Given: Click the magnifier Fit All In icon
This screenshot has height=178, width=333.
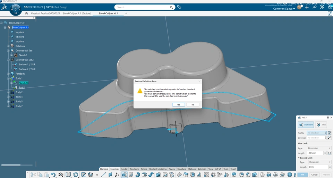Looking at the screenshot, I should [x=61, y=175].
